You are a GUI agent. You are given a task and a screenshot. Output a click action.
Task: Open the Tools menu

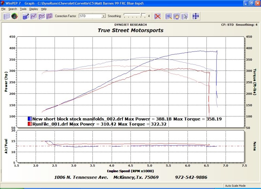point(23,9)
